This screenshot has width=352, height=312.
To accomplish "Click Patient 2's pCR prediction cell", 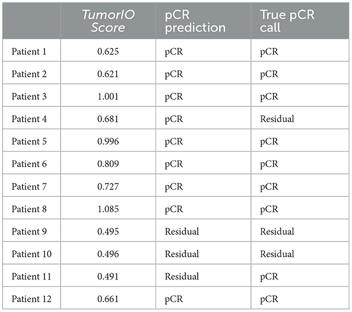I will pos(174,74).
